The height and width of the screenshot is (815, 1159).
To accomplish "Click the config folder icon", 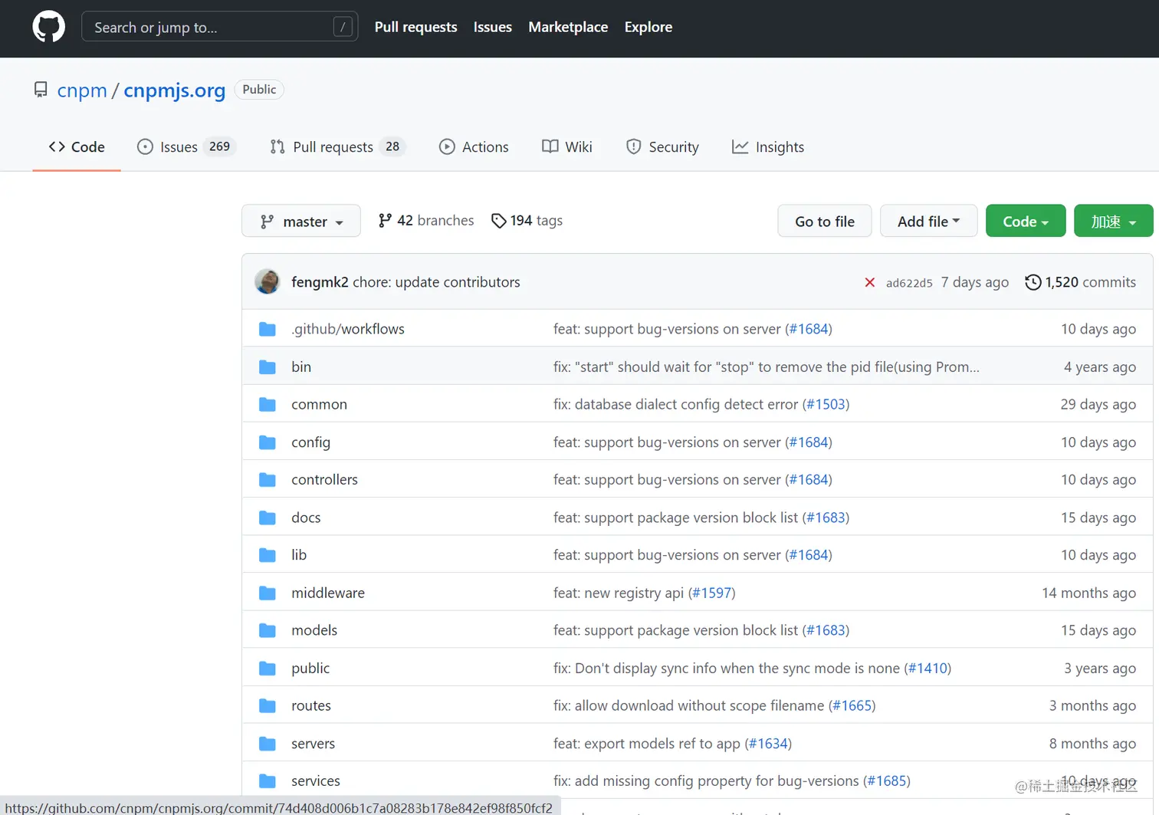I will point(268,442).
